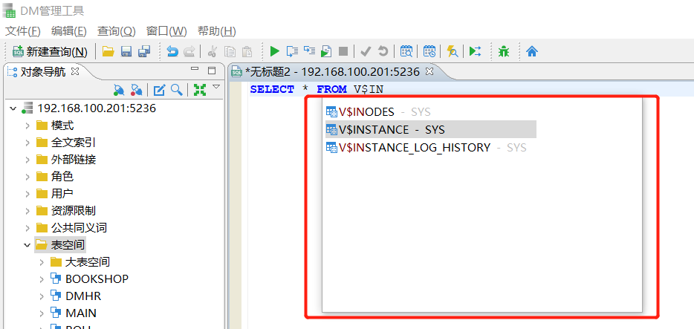Click the step execution icon with the two small boxes
Screen dimensions: 694x329
tap(309, 51)
